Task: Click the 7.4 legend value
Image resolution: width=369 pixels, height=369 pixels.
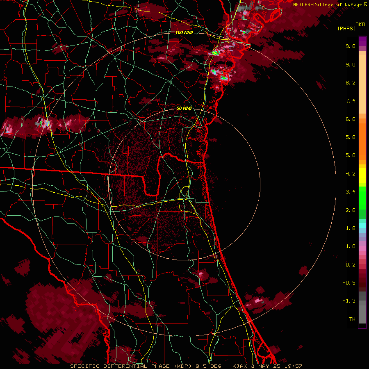Action: point(351,101)
